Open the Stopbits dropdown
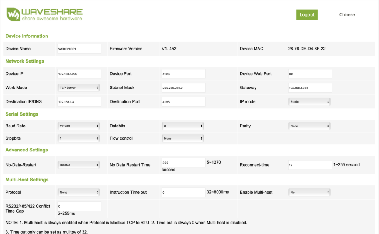Viewport: 379px width, 234px height. [x=78, y=138]
